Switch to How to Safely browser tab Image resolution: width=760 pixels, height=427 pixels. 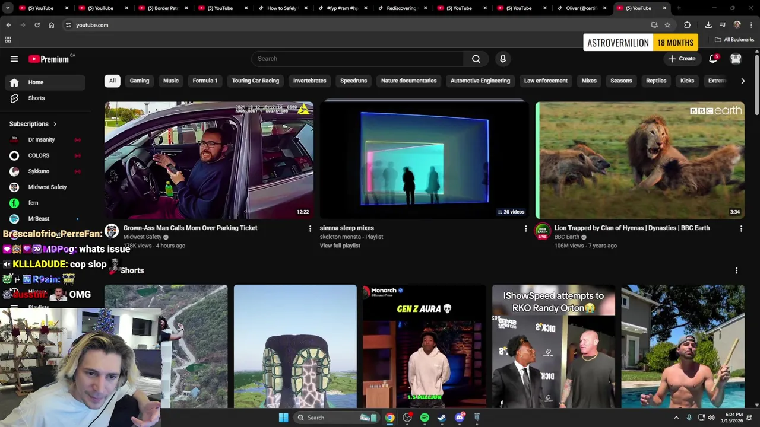283,8
